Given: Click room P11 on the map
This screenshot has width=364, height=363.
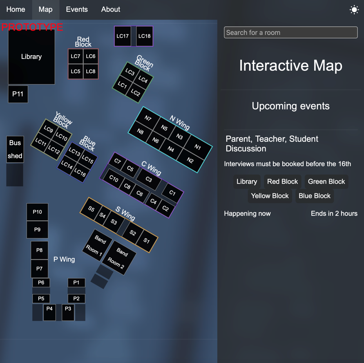Looking at the screenshot, I should (18, 94).
